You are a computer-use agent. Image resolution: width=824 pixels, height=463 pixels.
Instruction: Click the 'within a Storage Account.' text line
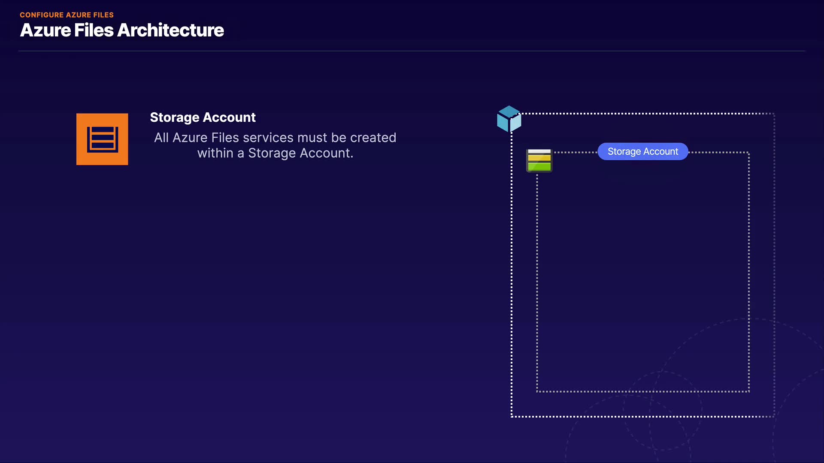click(275, 153)
